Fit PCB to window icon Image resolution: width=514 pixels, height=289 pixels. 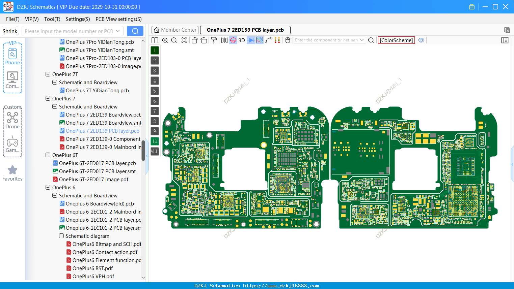tap(184, 40)
